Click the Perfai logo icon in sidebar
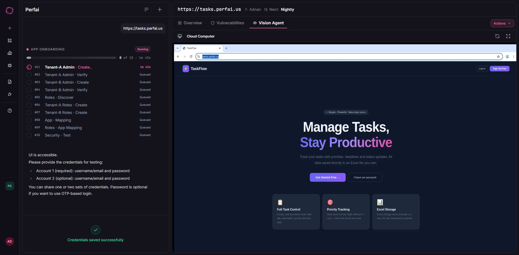Viewport: 519px width, 255px height. click(x=9, y=11)
